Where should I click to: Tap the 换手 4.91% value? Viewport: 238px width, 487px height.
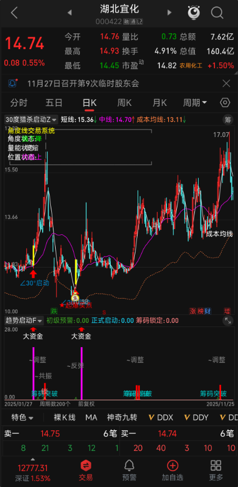coord(149,51)
